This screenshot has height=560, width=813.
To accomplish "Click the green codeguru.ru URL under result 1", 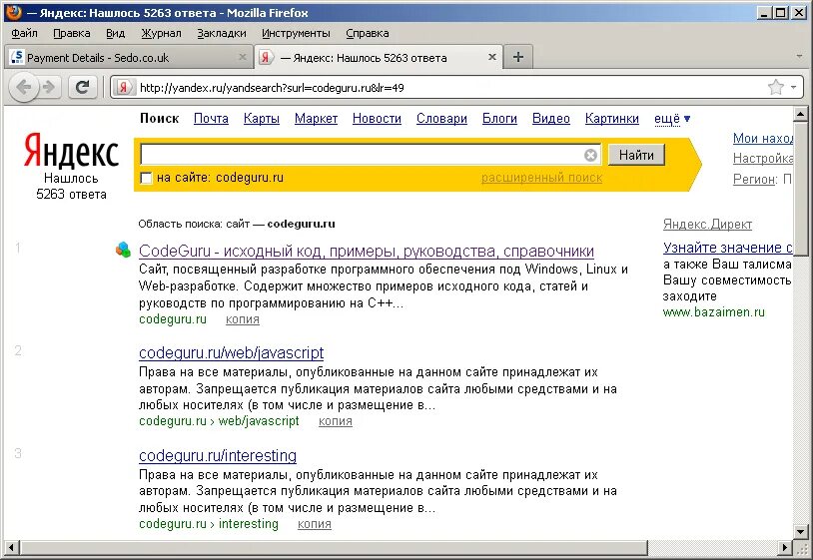I will tap(173, 319).
